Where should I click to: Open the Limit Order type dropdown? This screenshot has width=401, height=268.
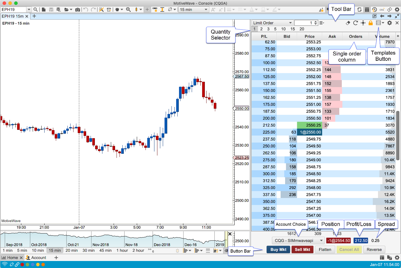point(272,23)
